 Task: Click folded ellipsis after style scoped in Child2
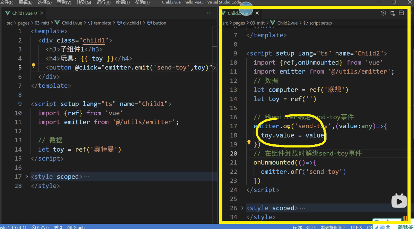click(302, 208)
